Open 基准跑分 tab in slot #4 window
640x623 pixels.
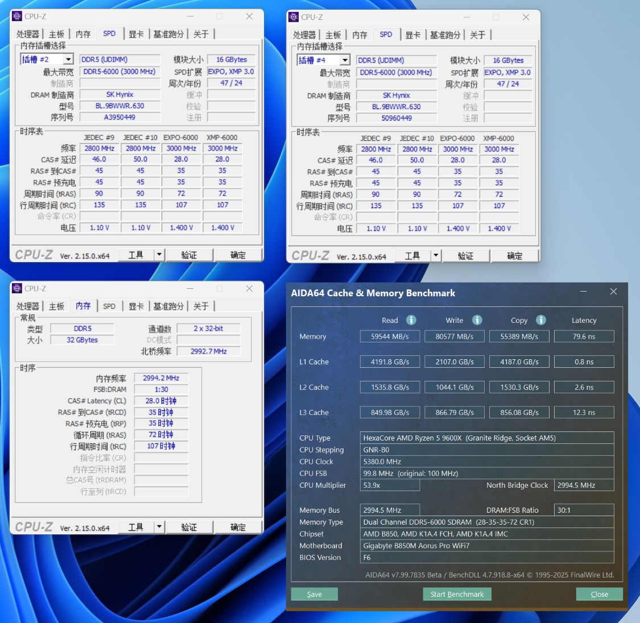click(445, 35)
